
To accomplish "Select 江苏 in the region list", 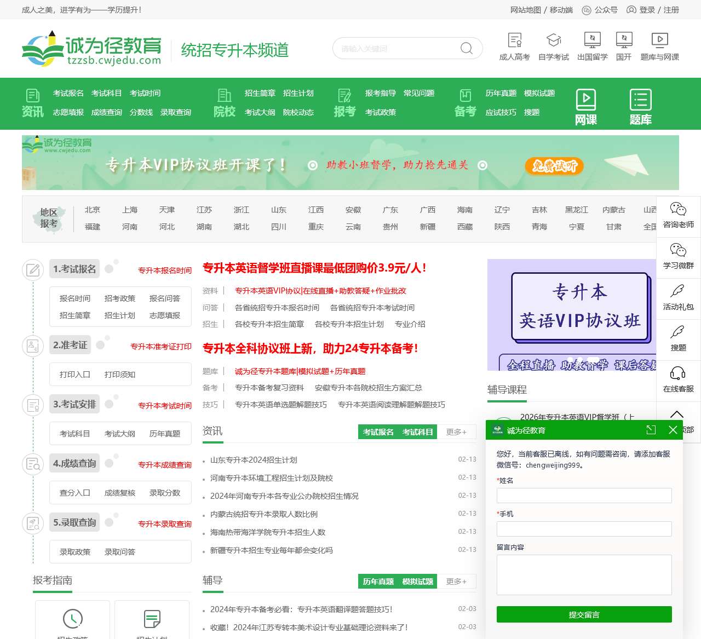I will pos(204,209).
